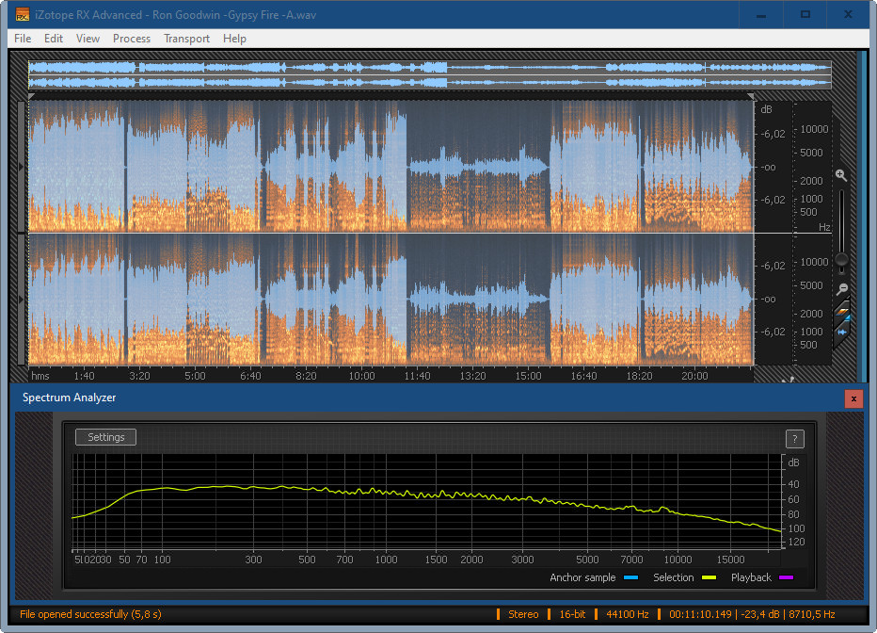
Task: Click the 'hms' time format label
Action: 40,376
